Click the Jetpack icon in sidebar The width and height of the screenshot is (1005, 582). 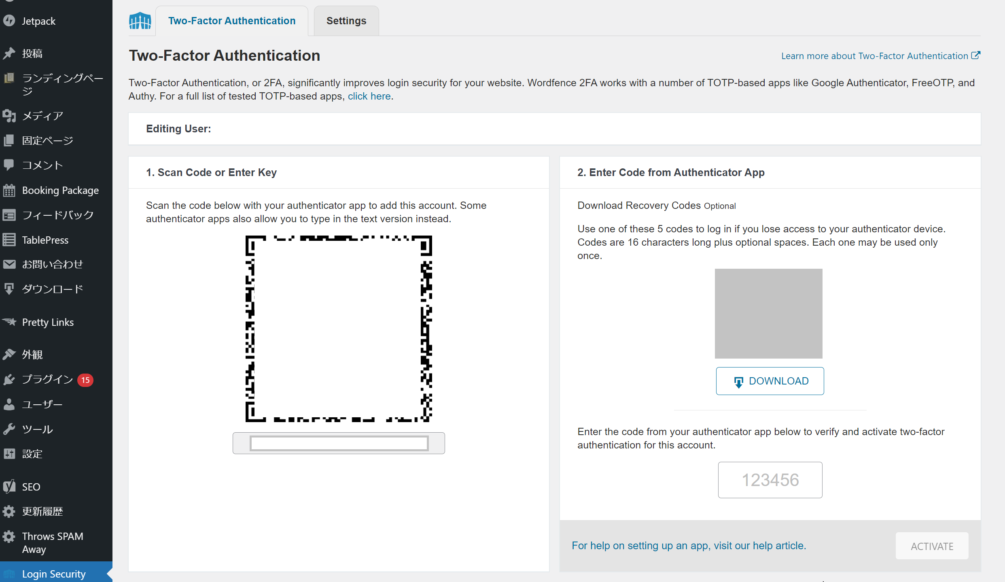pos(9,21)
